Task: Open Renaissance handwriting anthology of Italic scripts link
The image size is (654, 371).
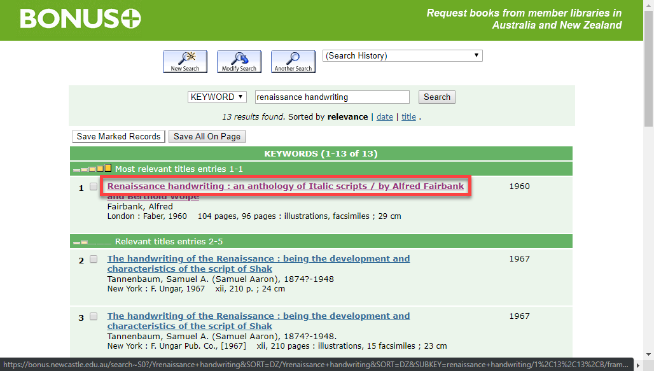Action: coord(285,186)
